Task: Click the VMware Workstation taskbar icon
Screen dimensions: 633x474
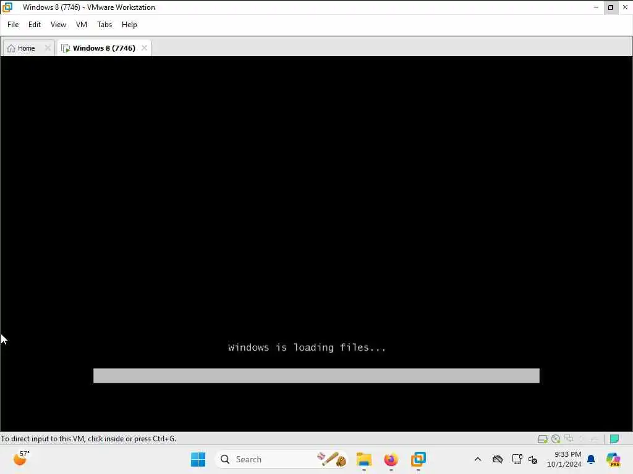Action: (x=418, y=459)
